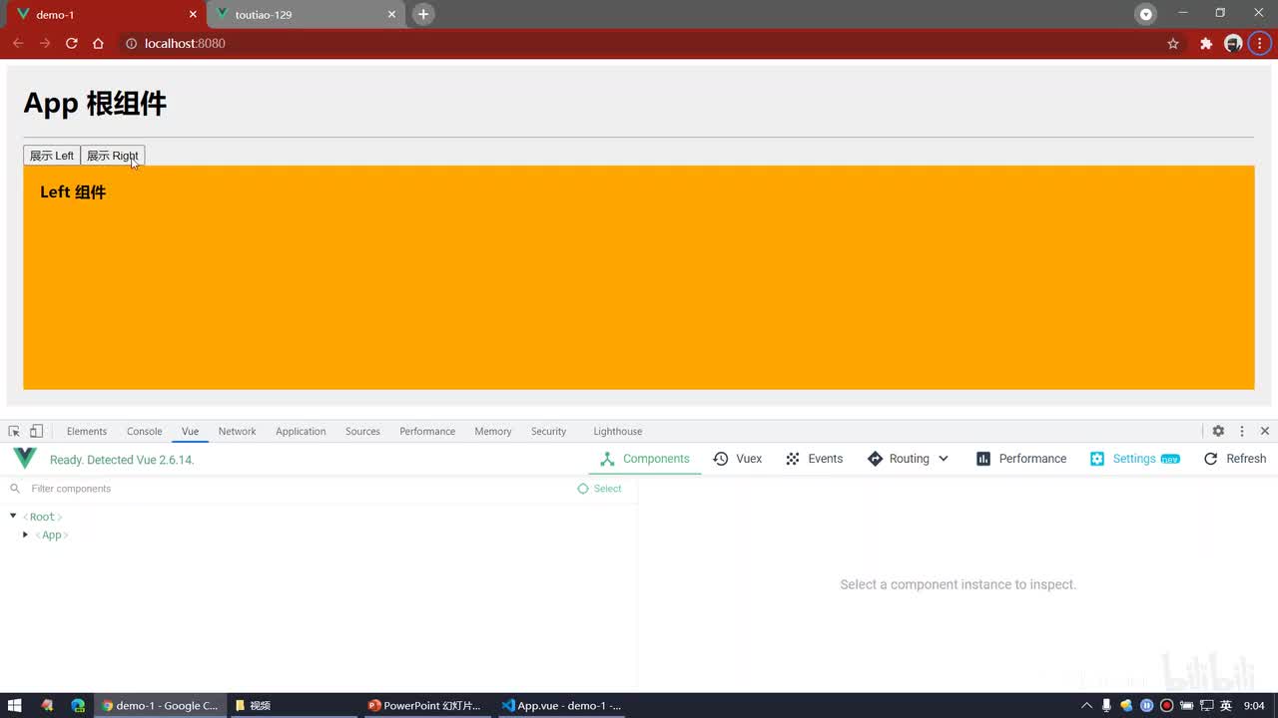
Task: Open Microsoft Edge from the taskbar
Action: point(78,705)
